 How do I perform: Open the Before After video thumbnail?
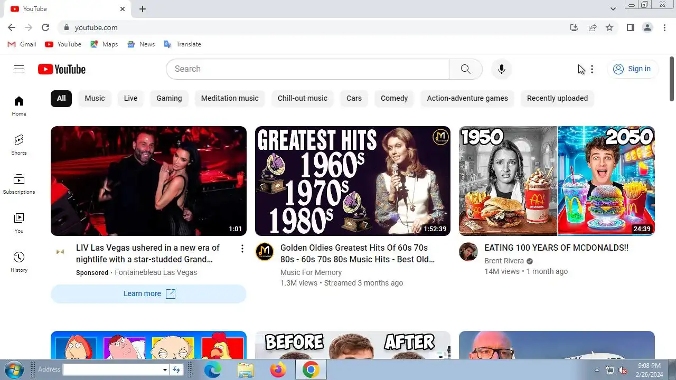(x=353, y=345)
